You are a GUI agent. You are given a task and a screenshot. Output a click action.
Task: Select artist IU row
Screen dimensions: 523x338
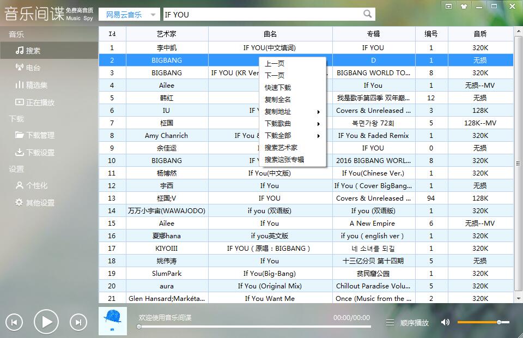306,111
